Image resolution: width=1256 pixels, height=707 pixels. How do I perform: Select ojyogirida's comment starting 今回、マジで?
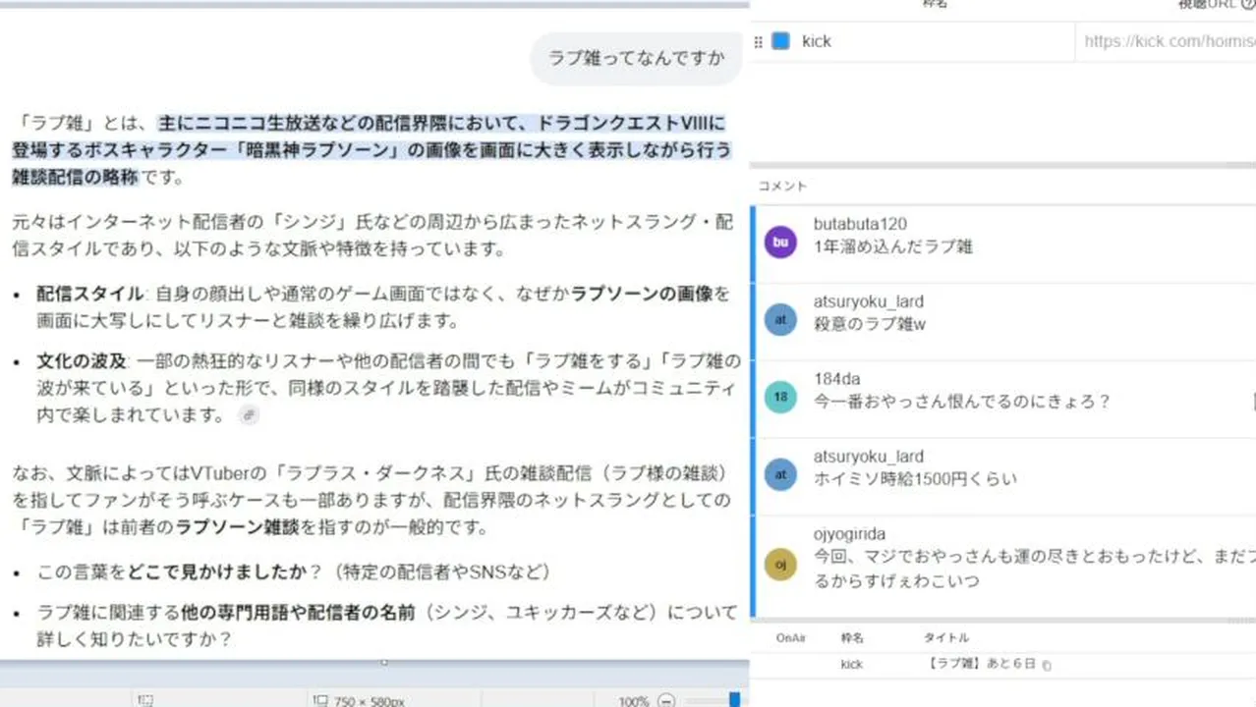coord(1034,569)
